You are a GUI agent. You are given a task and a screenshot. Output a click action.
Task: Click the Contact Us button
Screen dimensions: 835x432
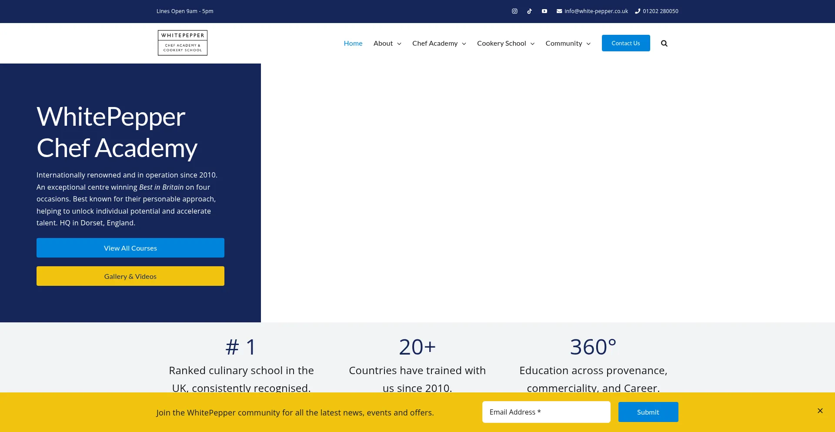(626, 43)
